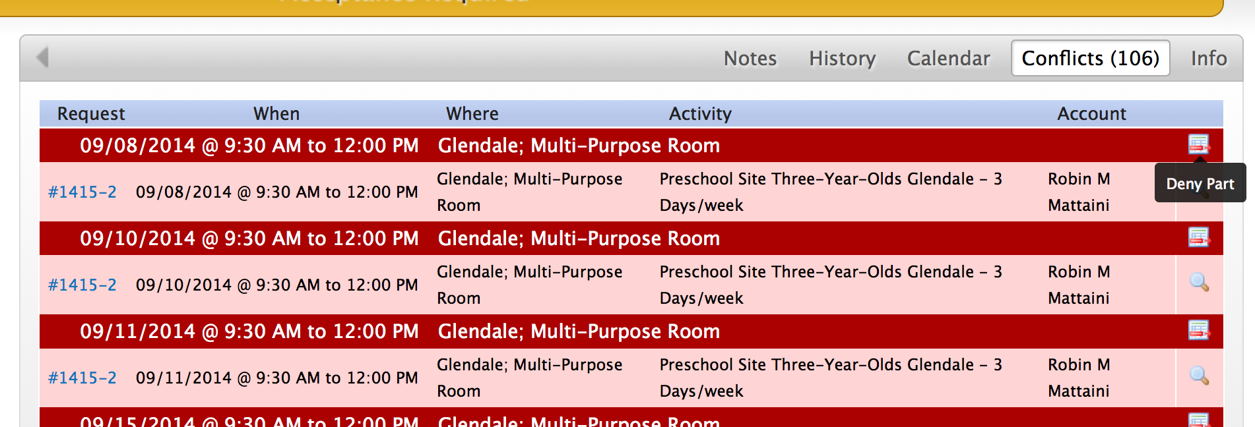Open the Calendar tab
The image size is (1255, 427).
948,58
